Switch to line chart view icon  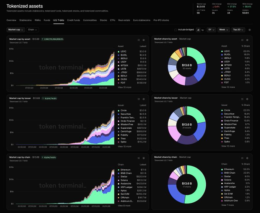click(x=203, y=30)
